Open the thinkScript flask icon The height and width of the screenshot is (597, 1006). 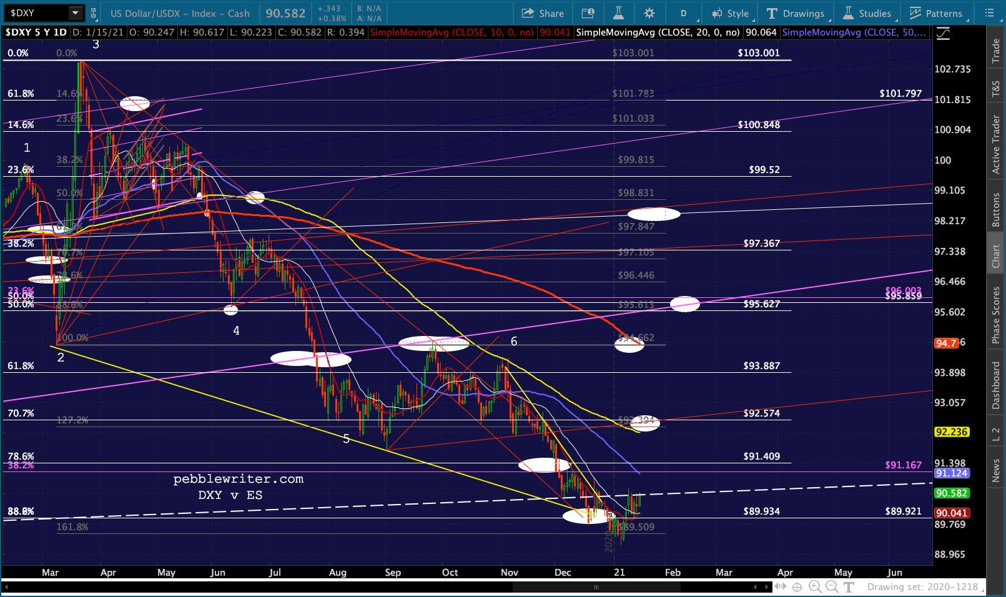point(618,13)
